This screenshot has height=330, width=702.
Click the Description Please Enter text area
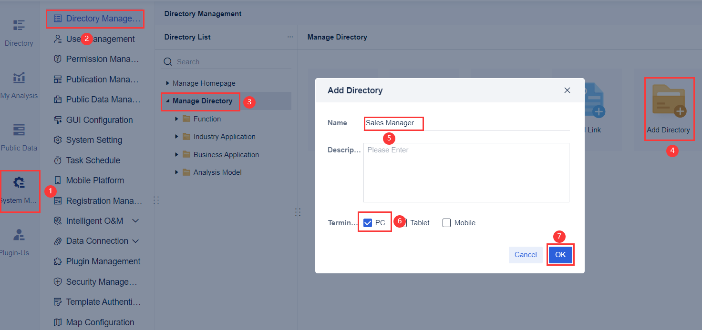click(466, 172)
